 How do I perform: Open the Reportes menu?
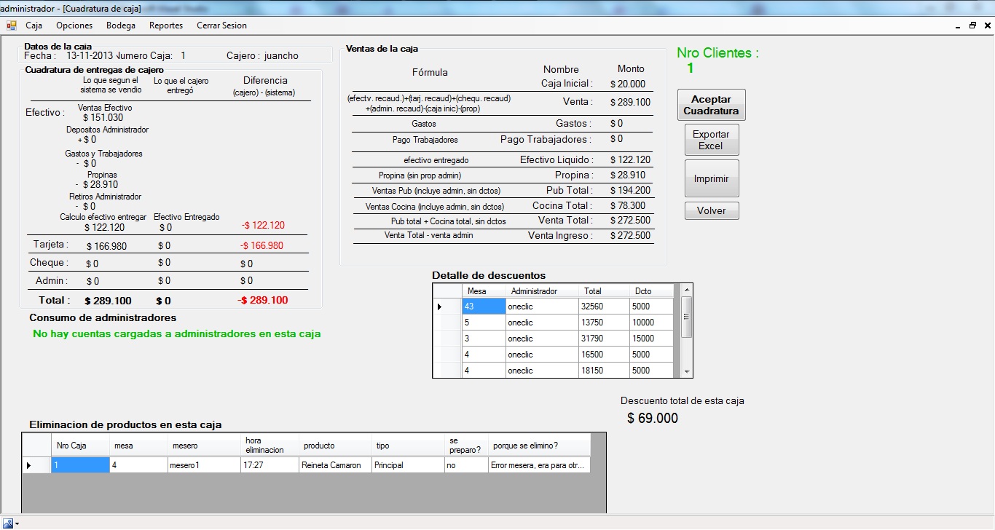(x=166, y=25)
